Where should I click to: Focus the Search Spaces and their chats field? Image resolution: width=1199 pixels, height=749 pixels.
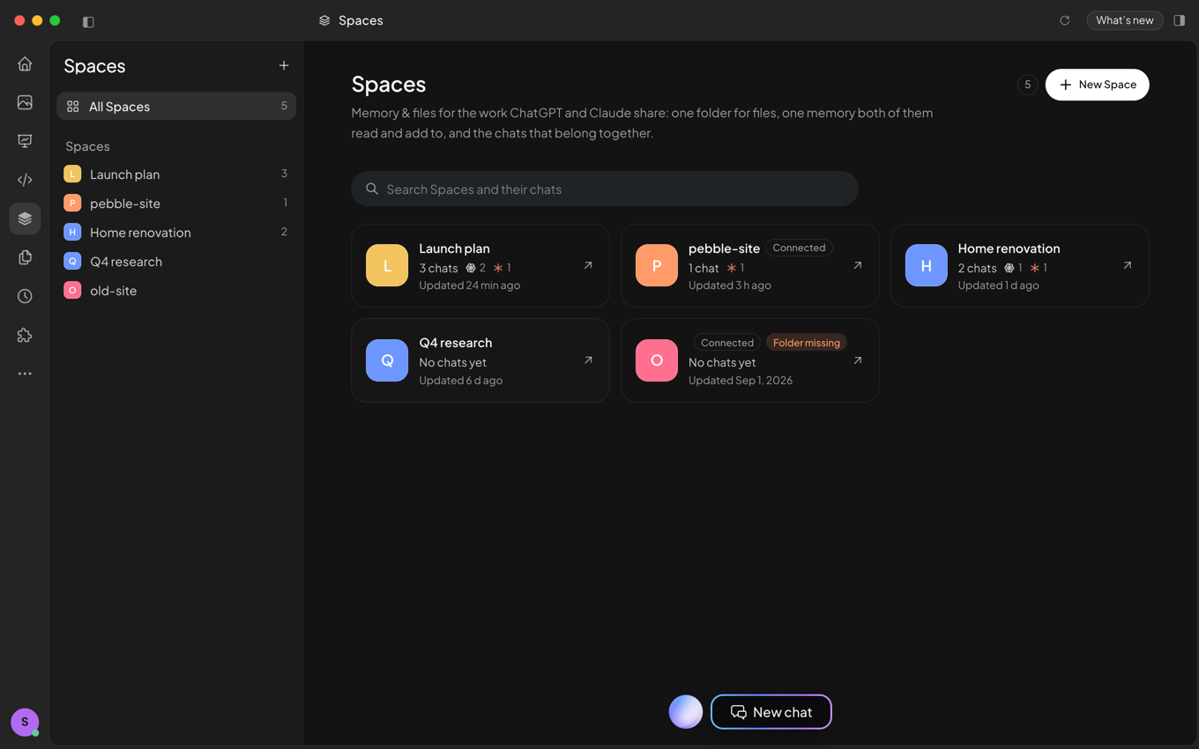[605, 189]
